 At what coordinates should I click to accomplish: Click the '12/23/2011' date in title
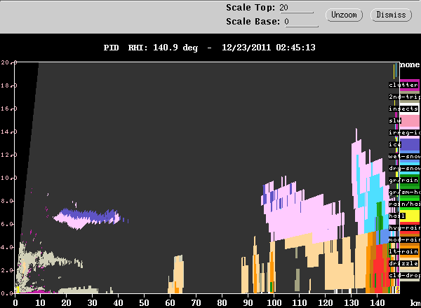246,48
